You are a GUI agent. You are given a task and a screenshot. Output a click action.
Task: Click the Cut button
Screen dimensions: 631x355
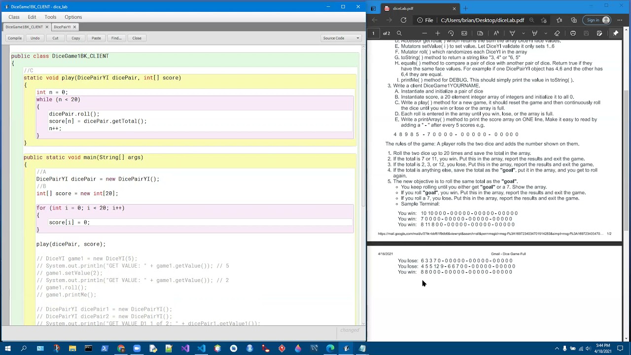[55, 38]
